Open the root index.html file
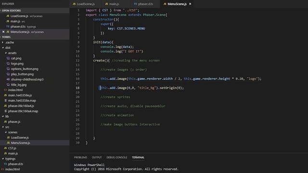The height and width of the screenshot is (173, 308). pos(13,169)
